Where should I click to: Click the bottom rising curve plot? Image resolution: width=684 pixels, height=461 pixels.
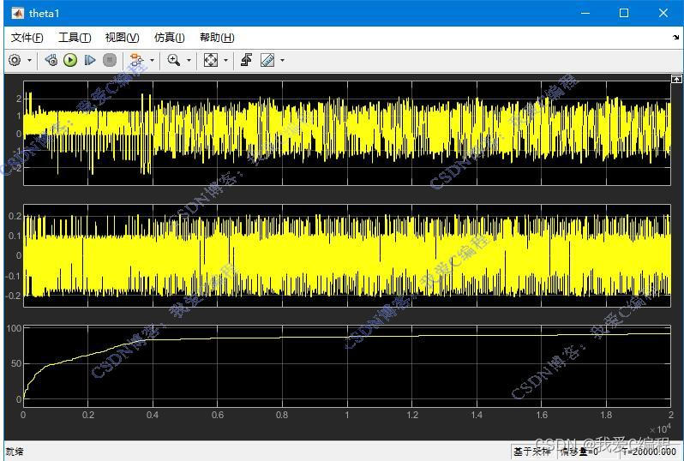click(x=347, y=367)
